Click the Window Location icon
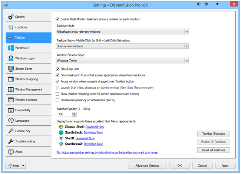This screenshot has width=241, height=174. 11,100
